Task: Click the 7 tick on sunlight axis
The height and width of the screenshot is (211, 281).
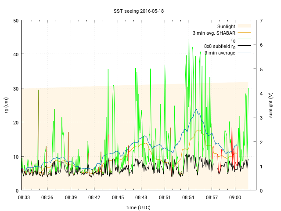Action: [x=261, y=21]
